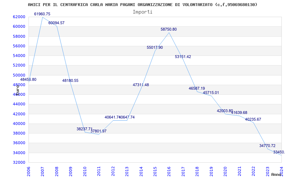Click the 36000 y-axis tick label
The height and width of the screenshot is (178, 285).
pos(19,143)
